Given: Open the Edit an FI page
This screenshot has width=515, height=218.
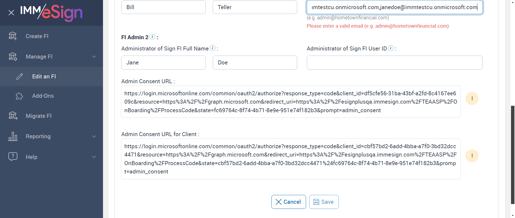Looking at the screenshot, I should [44, 77].
